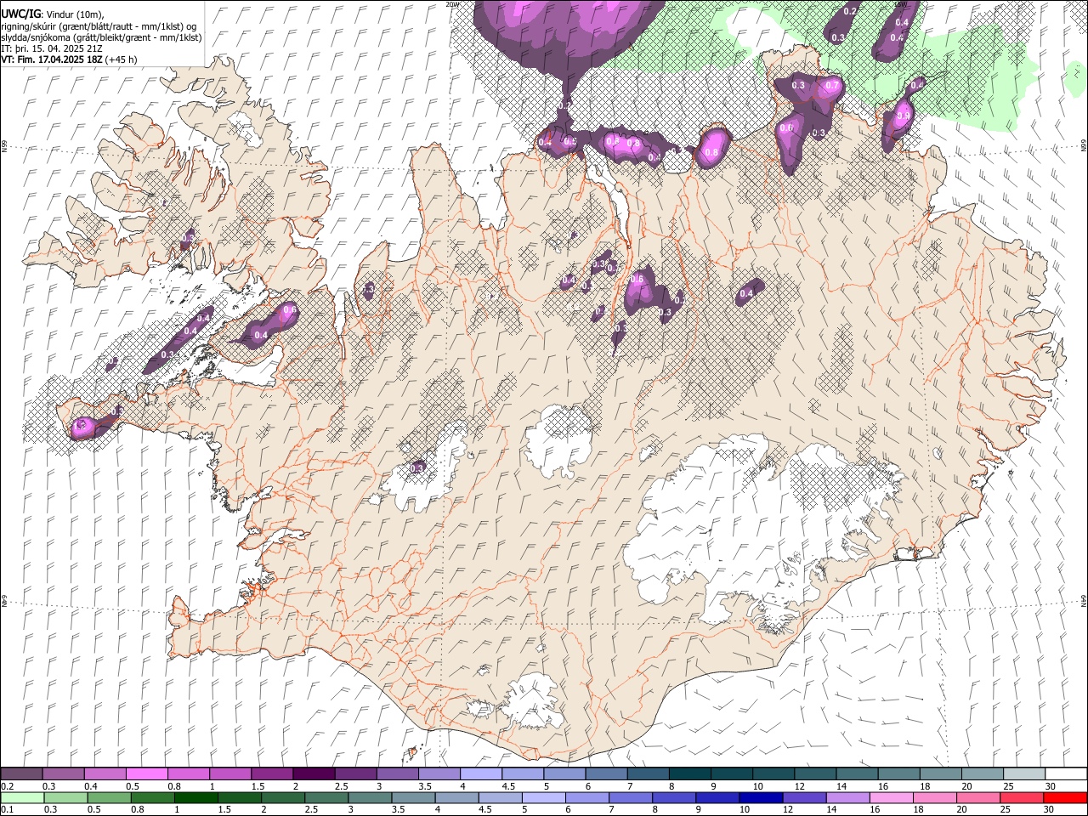The width and height of the screenshot is (1088, 816).
Task: Click the 'slydda/snjókoma (grátt/bleikt/grænt - mm/1klst)' line
Action: coord(101,37)
